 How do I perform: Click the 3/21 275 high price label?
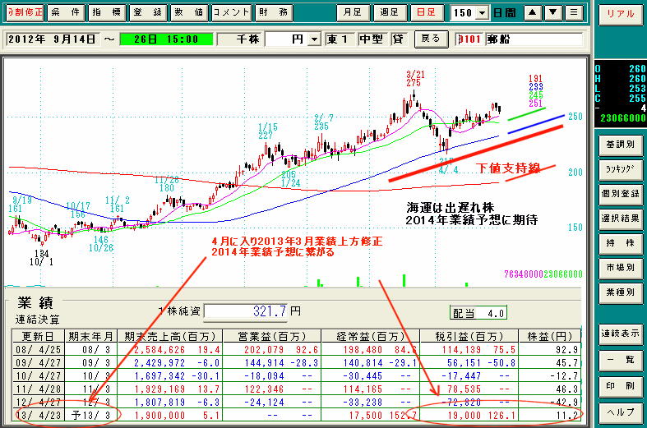[x=414, y=79]
